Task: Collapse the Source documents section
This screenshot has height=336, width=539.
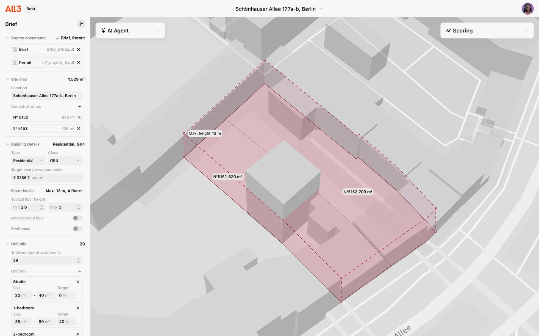Action: point(8,38)
